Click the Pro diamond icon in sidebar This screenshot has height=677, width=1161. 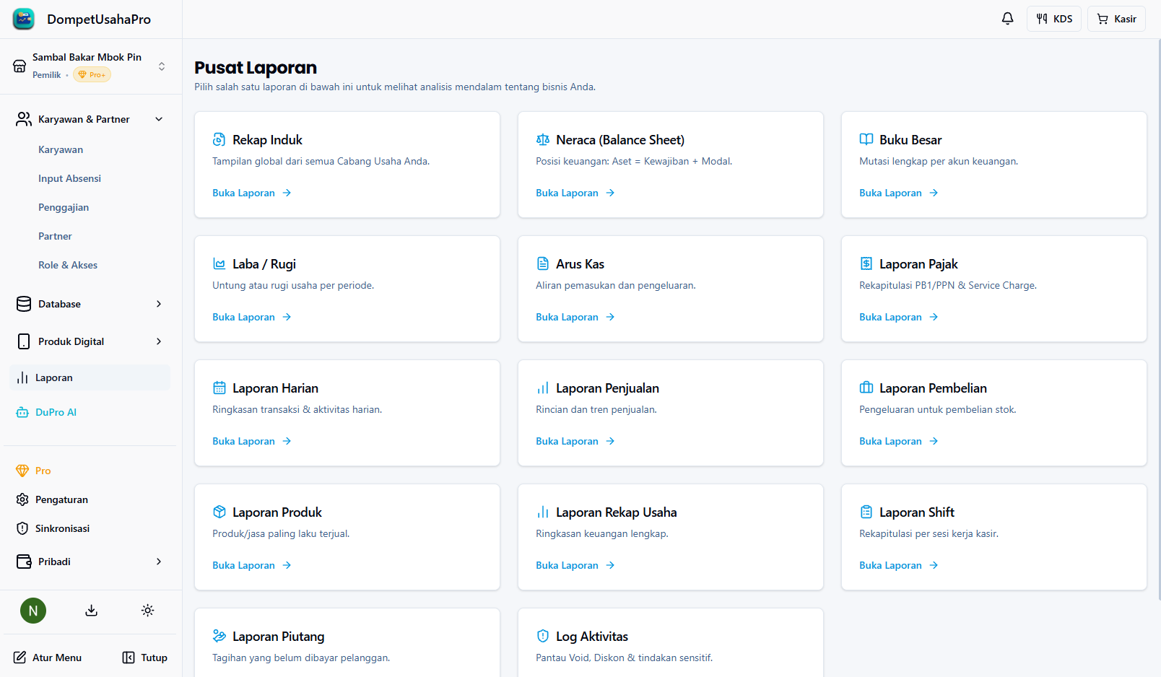click(22, 471)
